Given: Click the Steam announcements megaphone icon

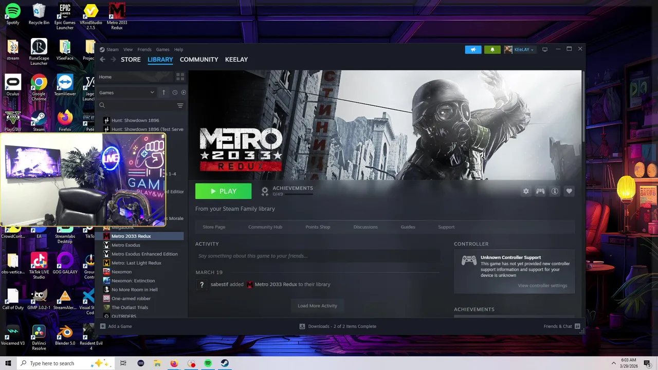Looking at the screenshot, I should [473, 49].
